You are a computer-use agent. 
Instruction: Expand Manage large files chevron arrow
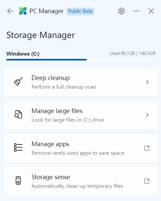click(x=147, y=115)
